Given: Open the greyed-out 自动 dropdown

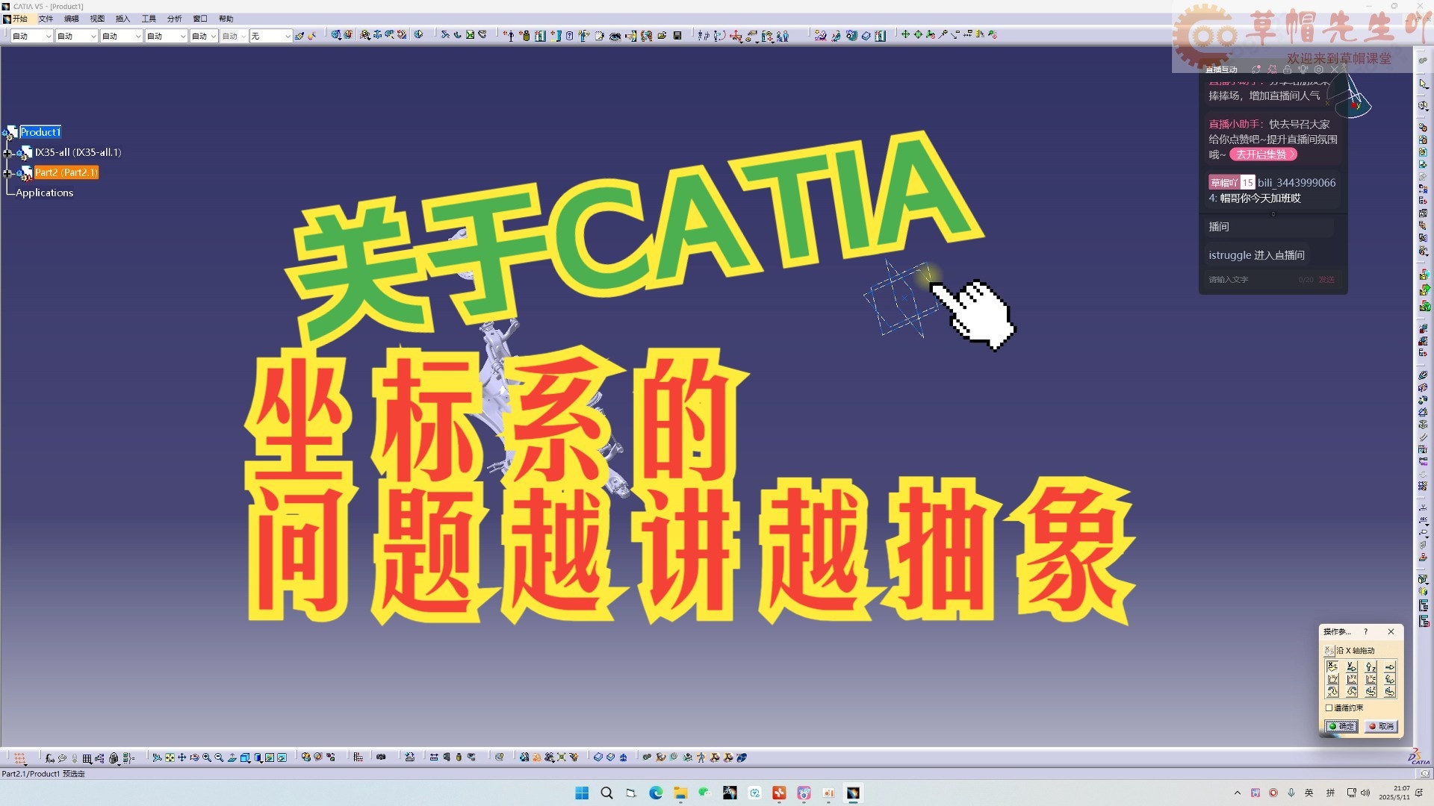Looking at the screenshot, I should point(243,36).
